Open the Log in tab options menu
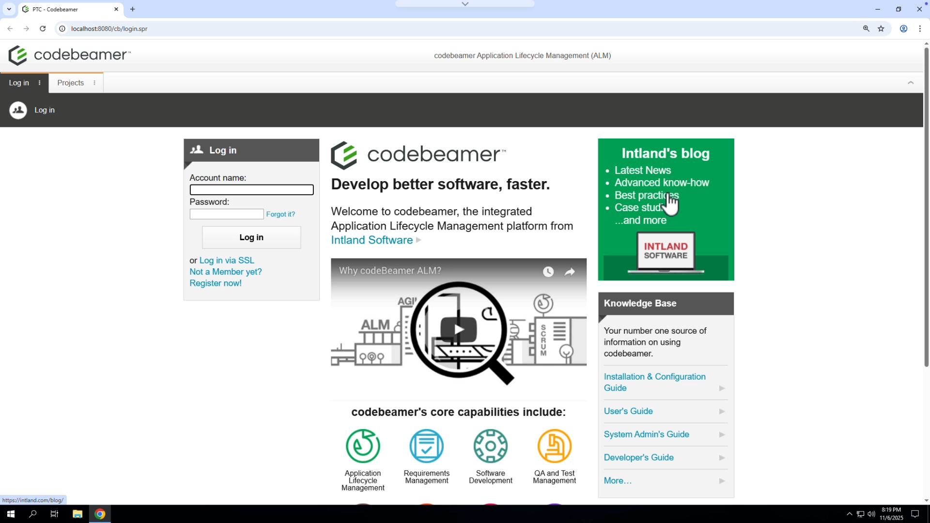The height and width of the screenshot is (523, 930). point(40,83)
